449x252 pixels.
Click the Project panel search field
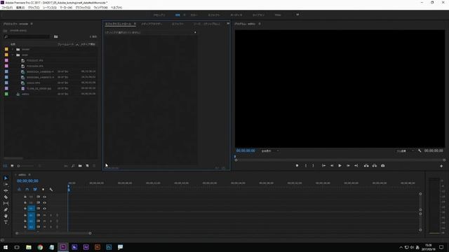pos(27,36)
